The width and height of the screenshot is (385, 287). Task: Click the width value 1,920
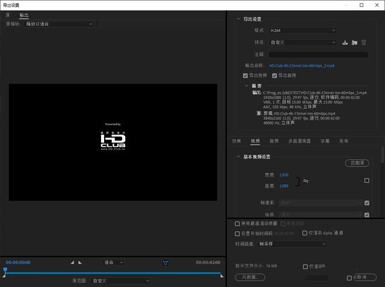pyautogui.click(x=284, y=175)
